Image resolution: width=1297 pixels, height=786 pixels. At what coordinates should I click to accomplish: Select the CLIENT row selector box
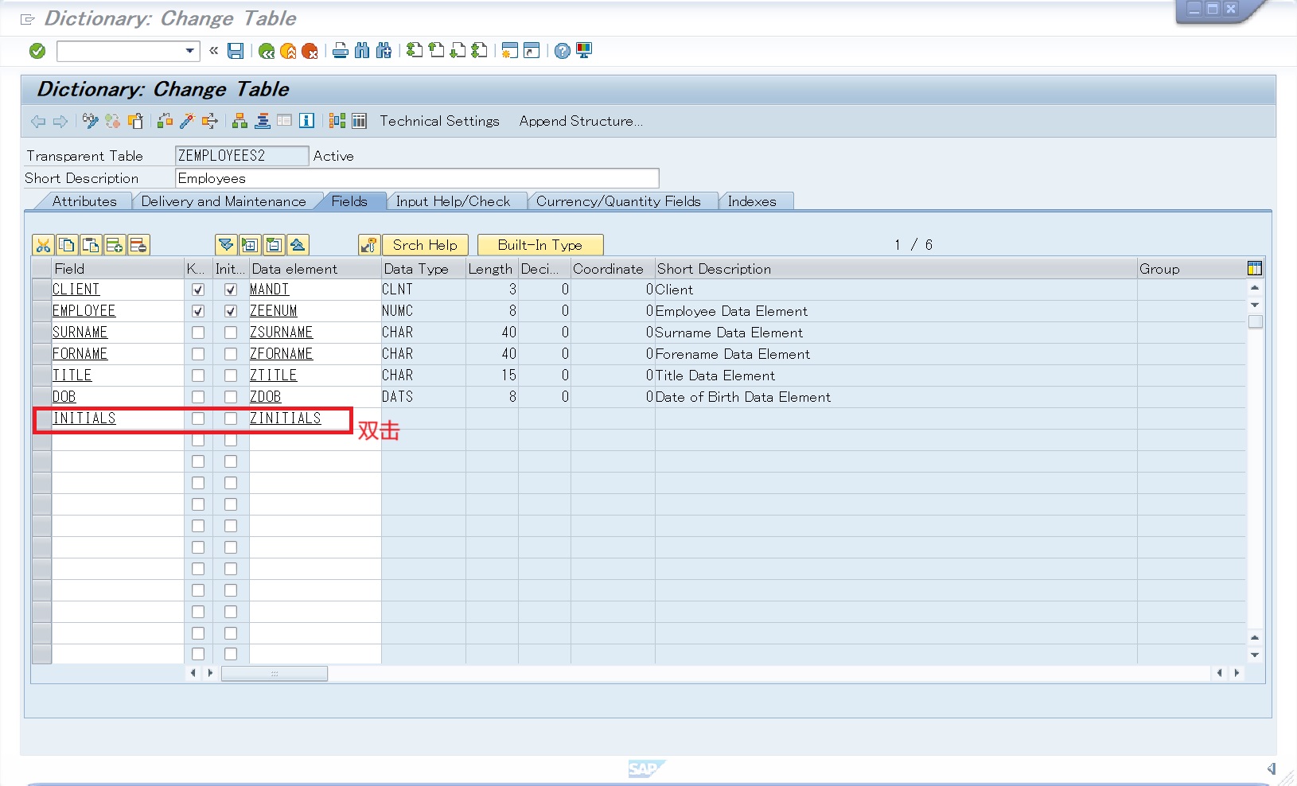[41, 290]
